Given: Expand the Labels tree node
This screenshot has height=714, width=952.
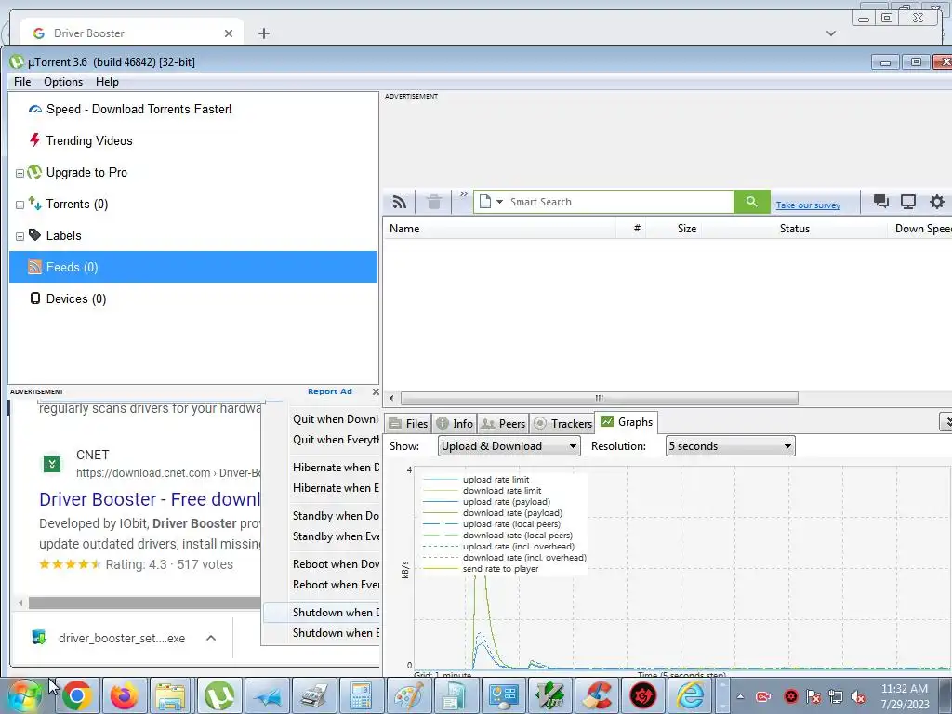Looking at the screenshot, I should 20,236.
